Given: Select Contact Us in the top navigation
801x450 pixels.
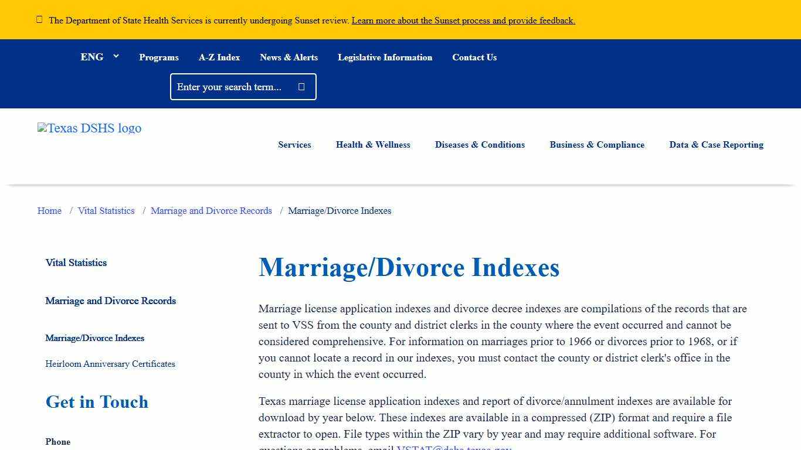Looking at the screenshot, I should tap(474, 57).
